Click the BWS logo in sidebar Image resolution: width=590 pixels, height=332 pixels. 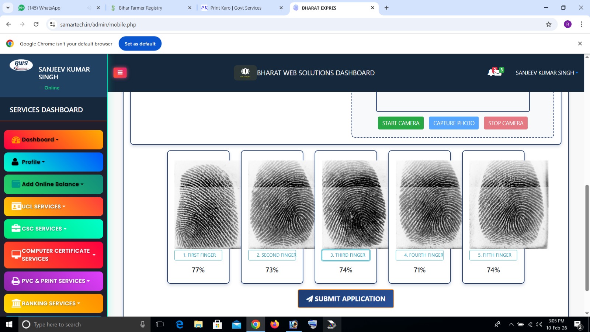pyautogui.click(x=21, y=65)
